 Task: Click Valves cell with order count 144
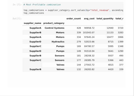click(x=61, y=65)
